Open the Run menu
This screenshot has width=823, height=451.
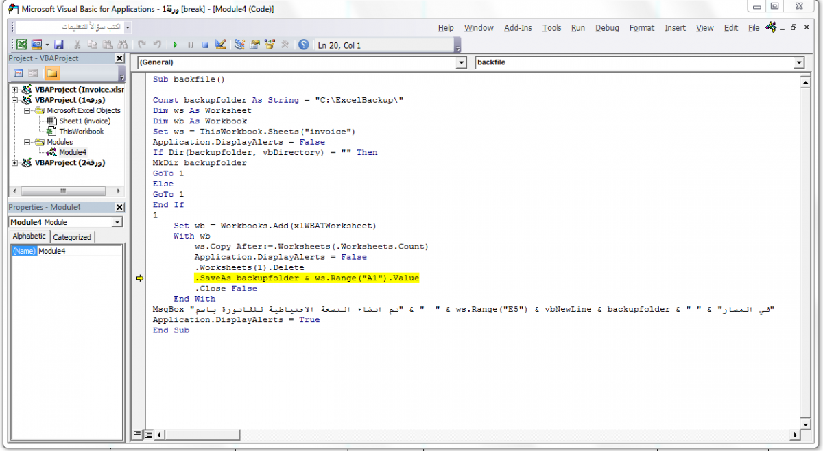[x=578, y=28]
